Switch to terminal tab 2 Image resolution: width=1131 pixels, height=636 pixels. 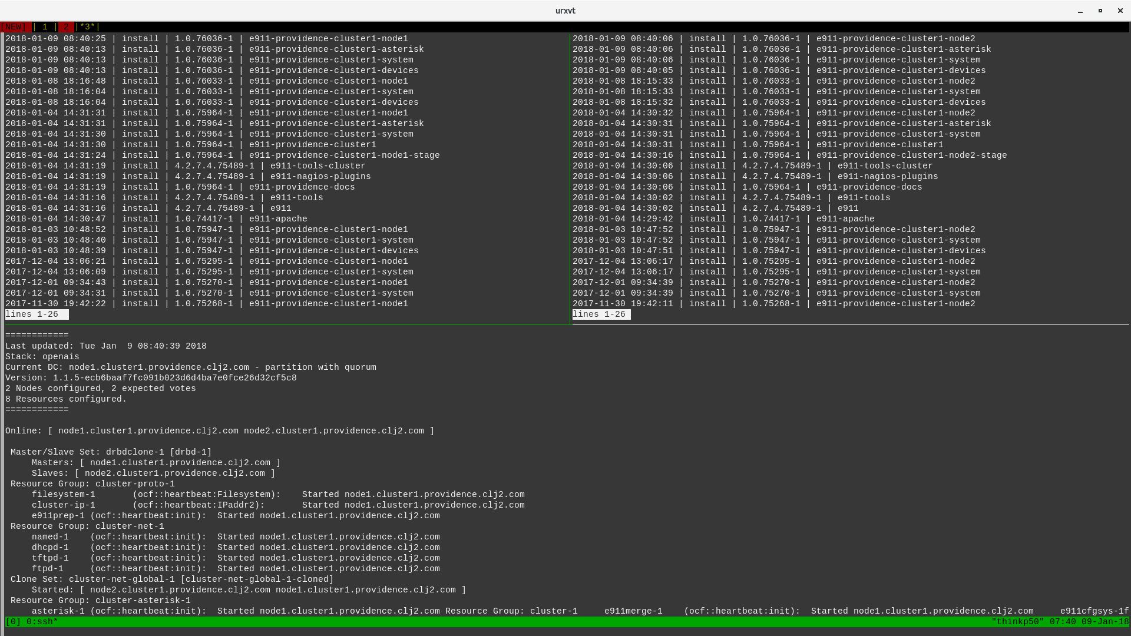66,27
